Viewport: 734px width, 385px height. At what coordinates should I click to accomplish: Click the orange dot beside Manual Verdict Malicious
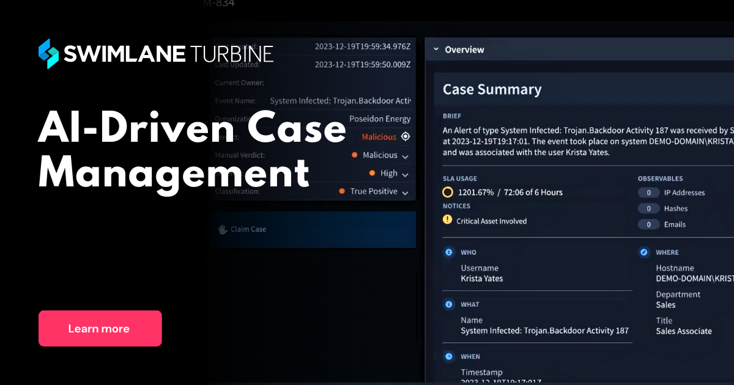[x=355, y=155]
